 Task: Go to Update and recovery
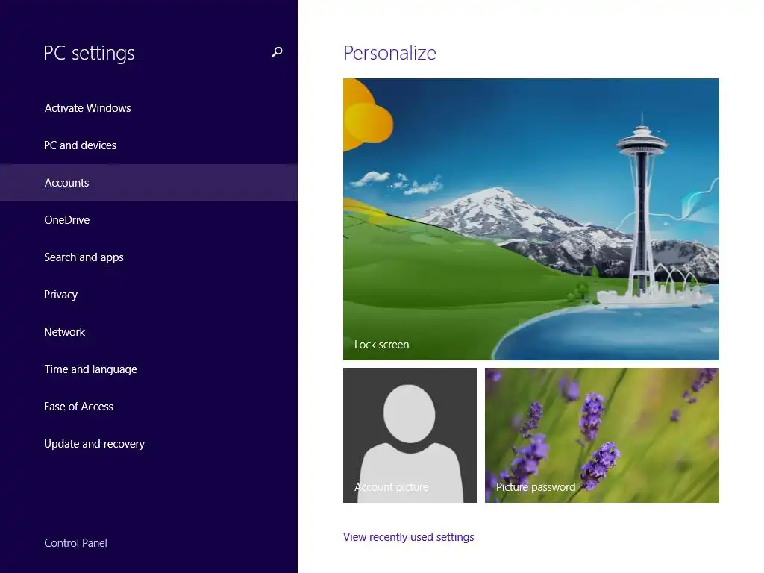pos(149,444)
